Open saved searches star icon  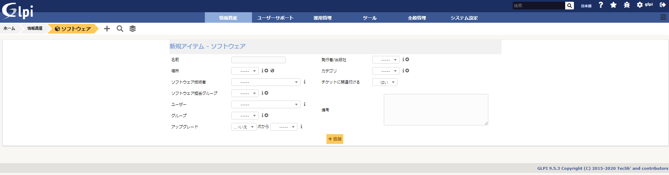(613, 5)
